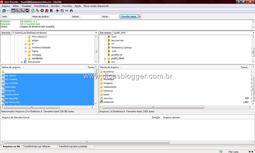The width and height of the screenshot is (255, 153).
Task: Select the wp-includes folder
Action: [12, 83]
